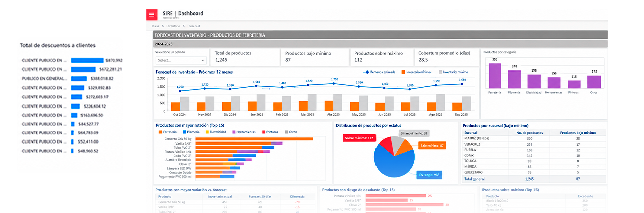
Task: Click the 'Pintura Vinílica 19L' rotation bar label
Action: point(178,151)
